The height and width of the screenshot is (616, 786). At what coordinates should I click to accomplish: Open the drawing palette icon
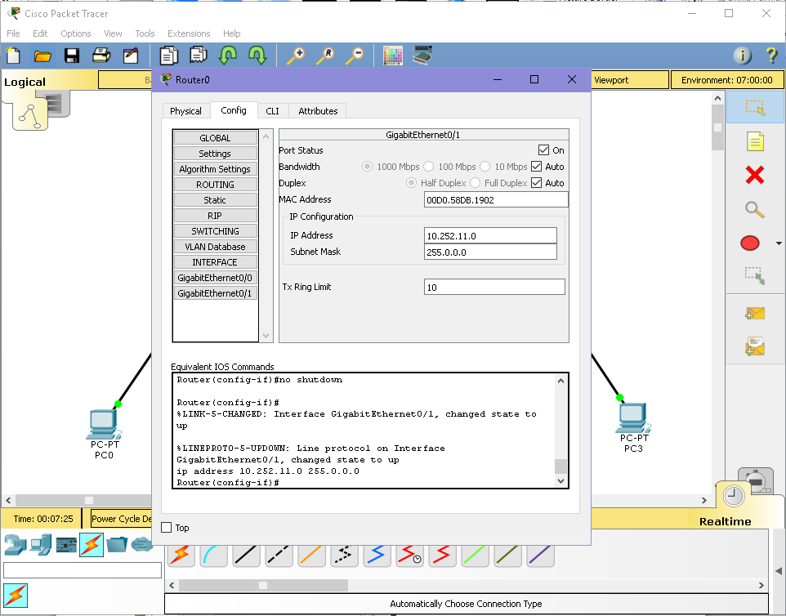point(393,55)
